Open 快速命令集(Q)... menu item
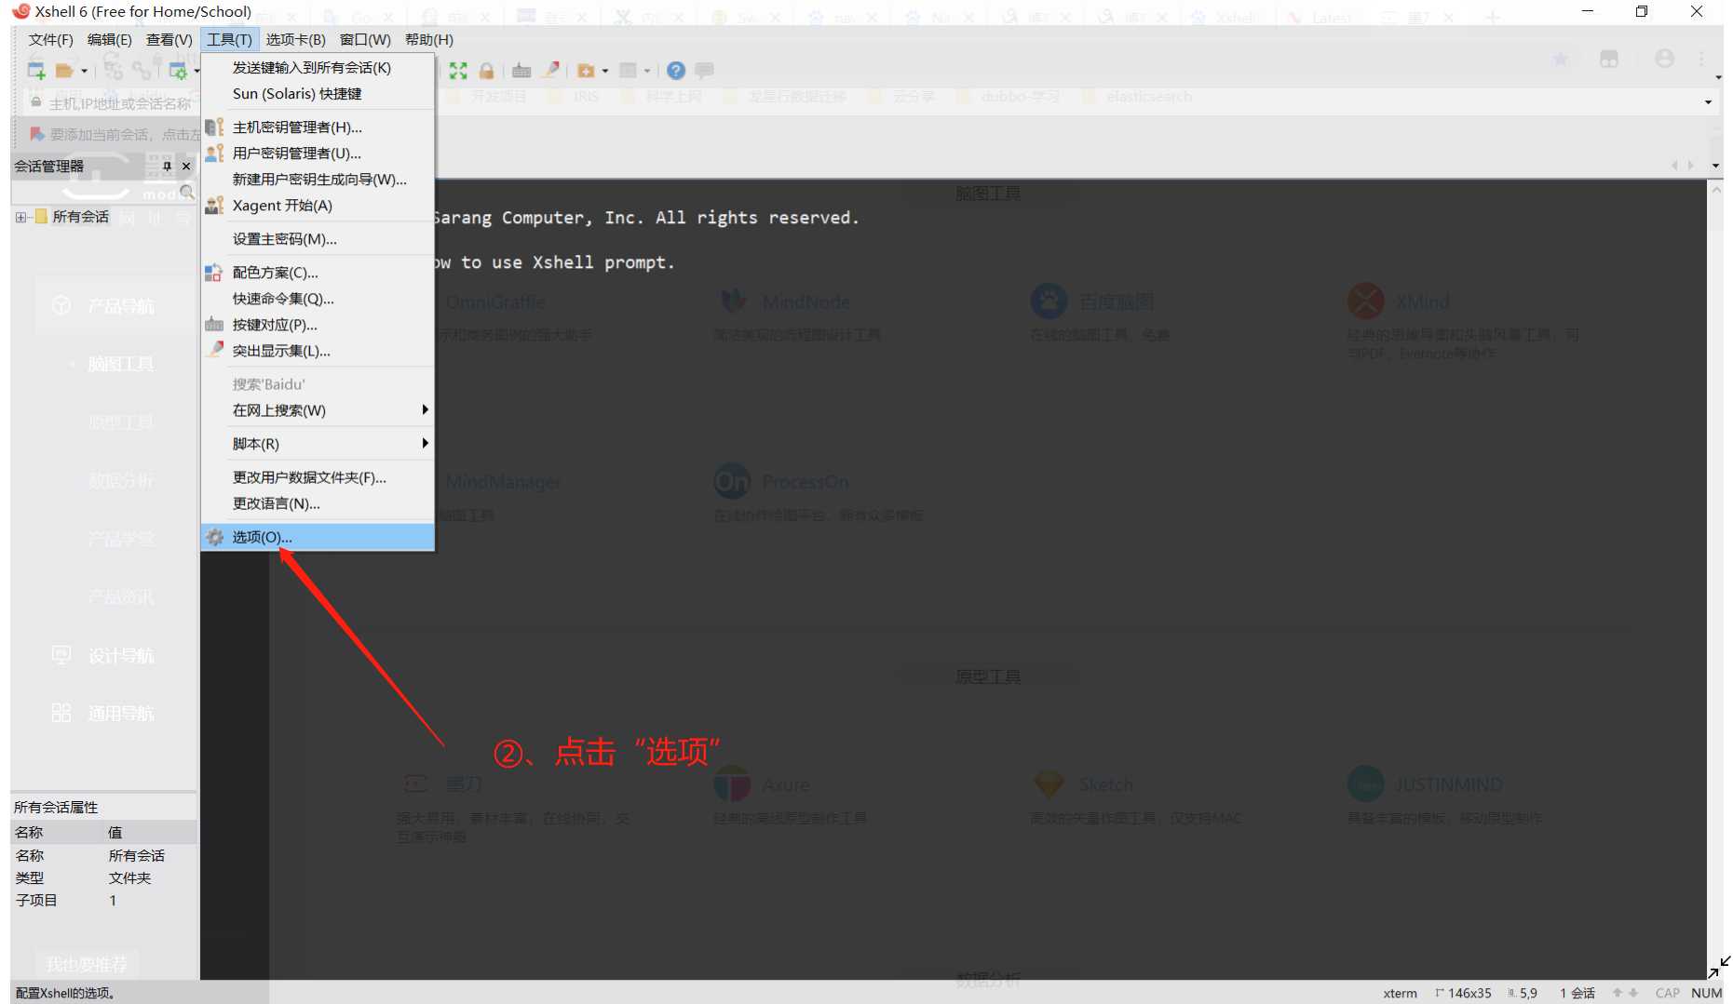 [x=318, y=299]
